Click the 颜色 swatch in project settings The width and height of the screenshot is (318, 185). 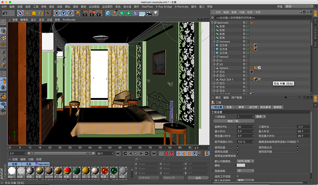click(241, 165)
